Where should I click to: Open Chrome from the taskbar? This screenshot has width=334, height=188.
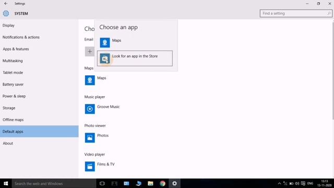162,183
